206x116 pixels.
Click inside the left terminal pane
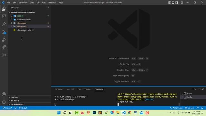tap(84, 99)
